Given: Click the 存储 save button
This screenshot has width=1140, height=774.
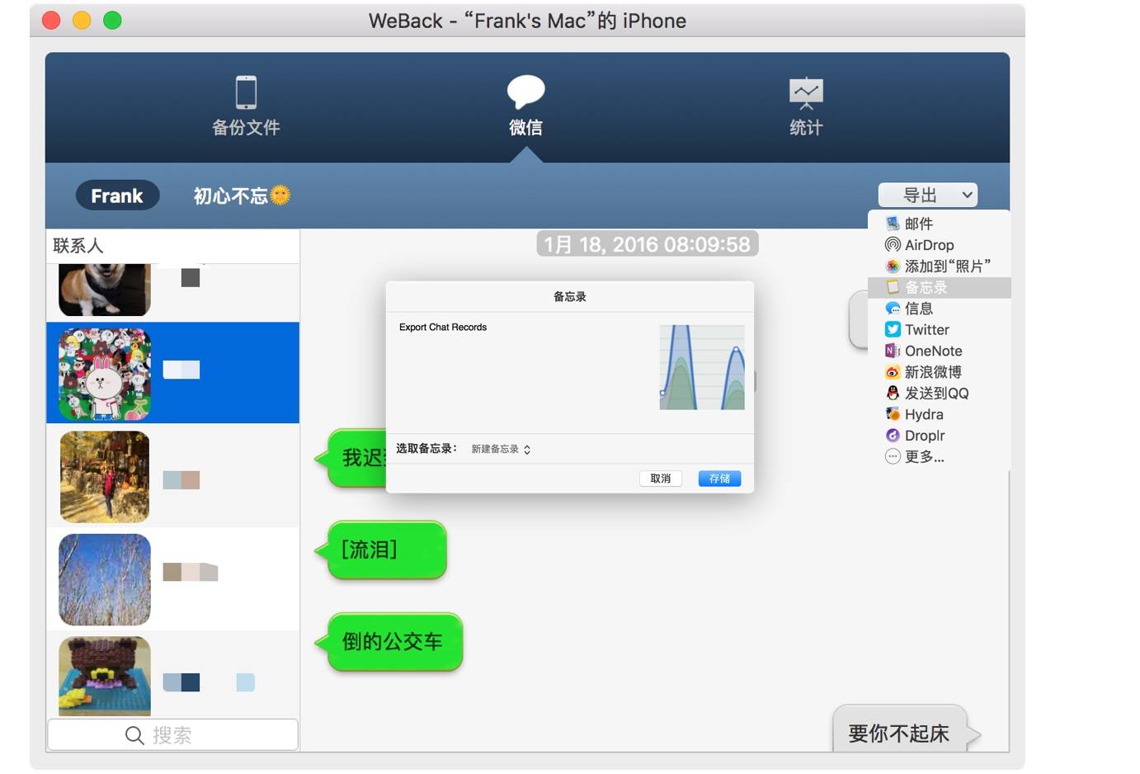Looking at the screenshot, I should [719, 479].
